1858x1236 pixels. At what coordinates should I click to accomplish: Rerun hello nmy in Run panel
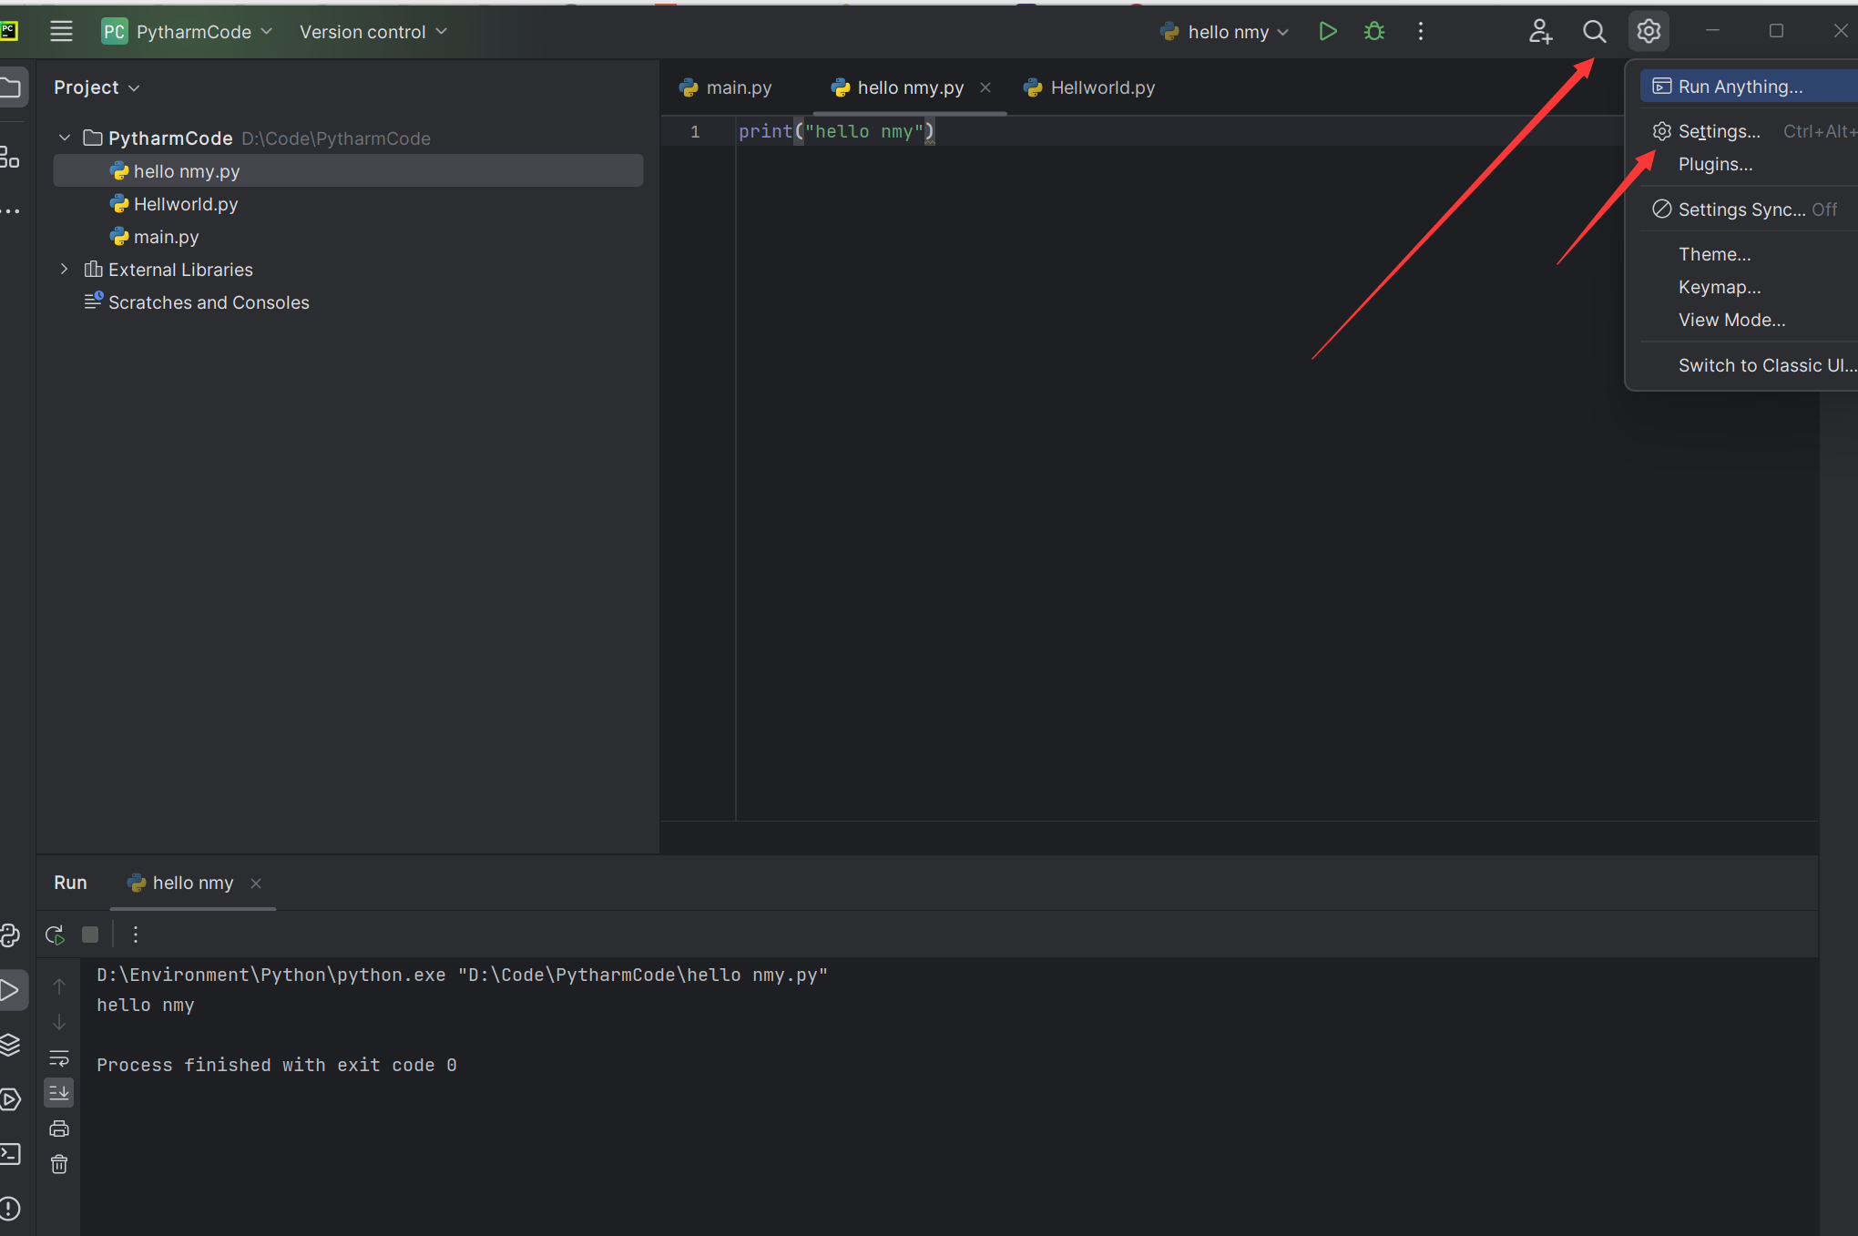[x=55, y=935]
